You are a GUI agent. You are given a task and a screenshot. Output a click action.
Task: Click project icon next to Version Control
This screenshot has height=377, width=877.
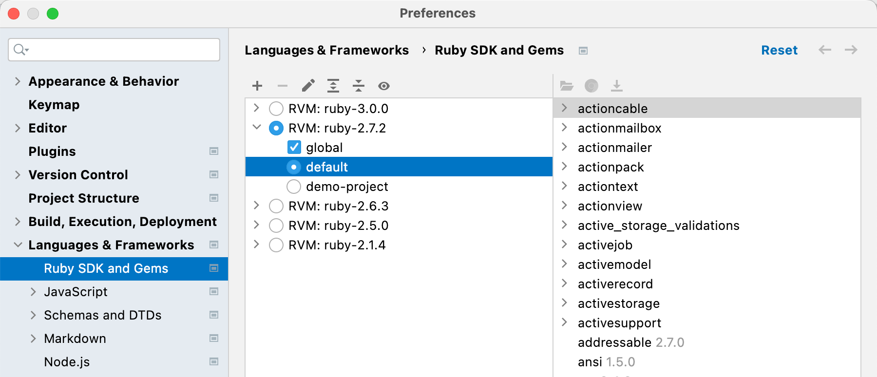point(214,175)
